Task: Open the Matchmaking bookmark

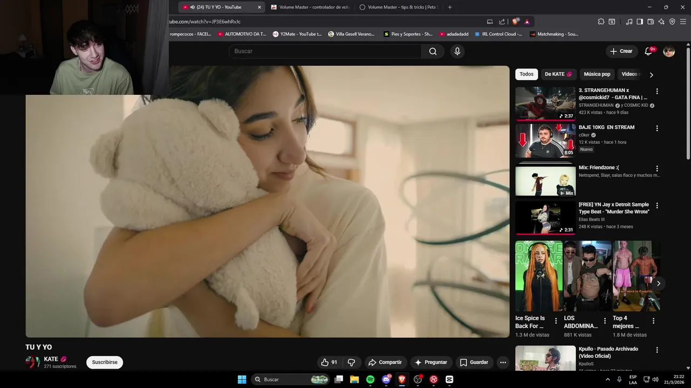Action: 554,34
